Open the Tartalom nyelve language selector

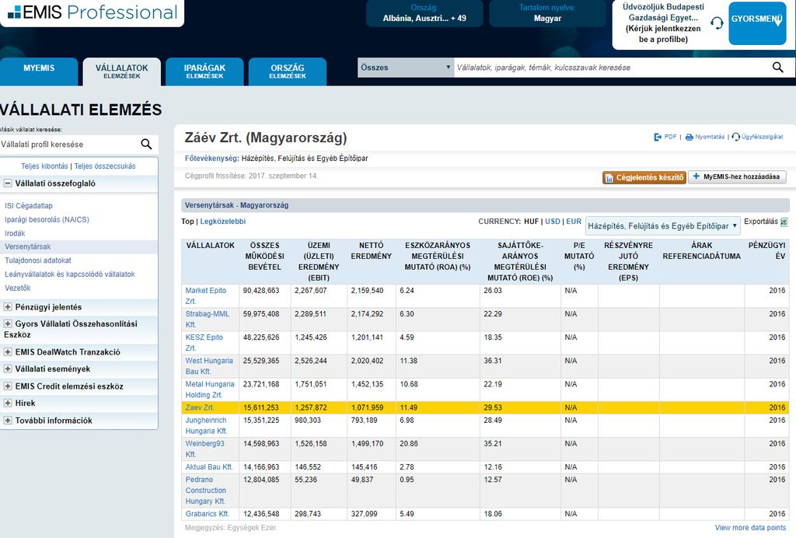(547, 13)
